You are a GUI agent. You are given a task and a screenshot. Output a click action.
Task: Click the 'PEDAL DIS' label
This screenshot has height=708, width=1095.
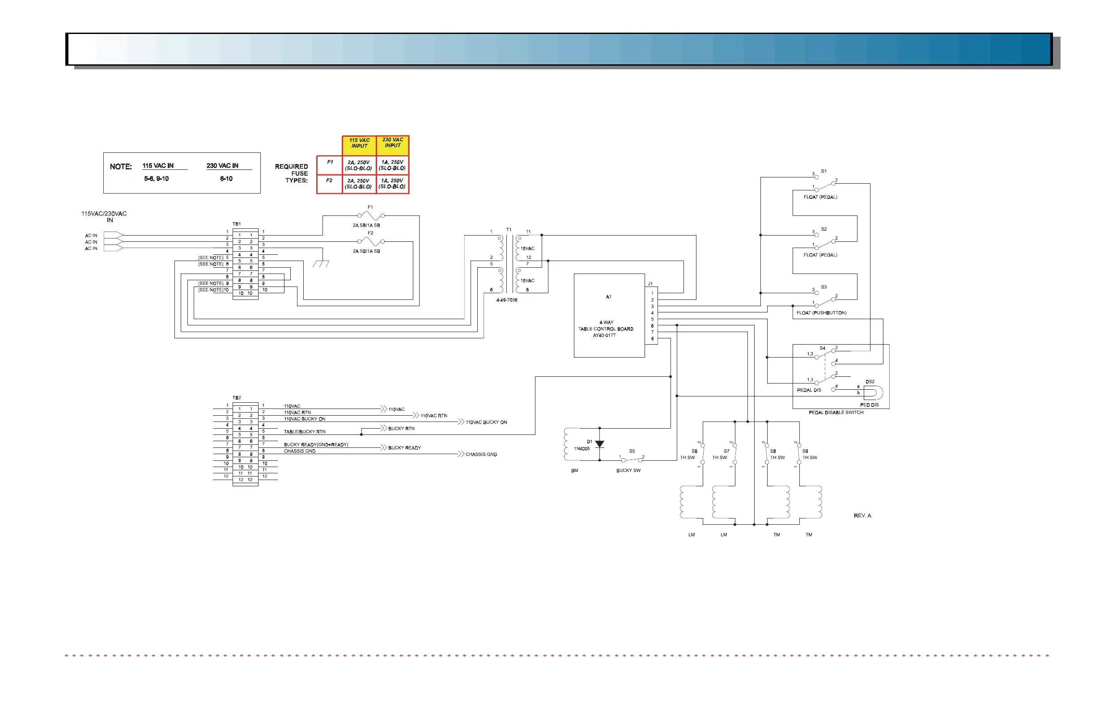[809, 390]
